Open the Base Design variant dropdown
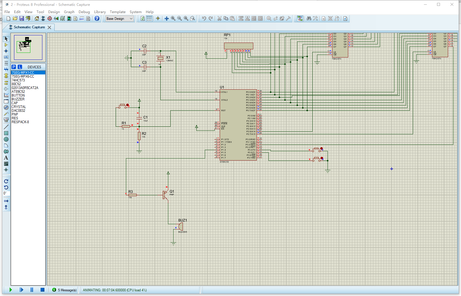The image size is (461, 296). (x=119, y=18)
